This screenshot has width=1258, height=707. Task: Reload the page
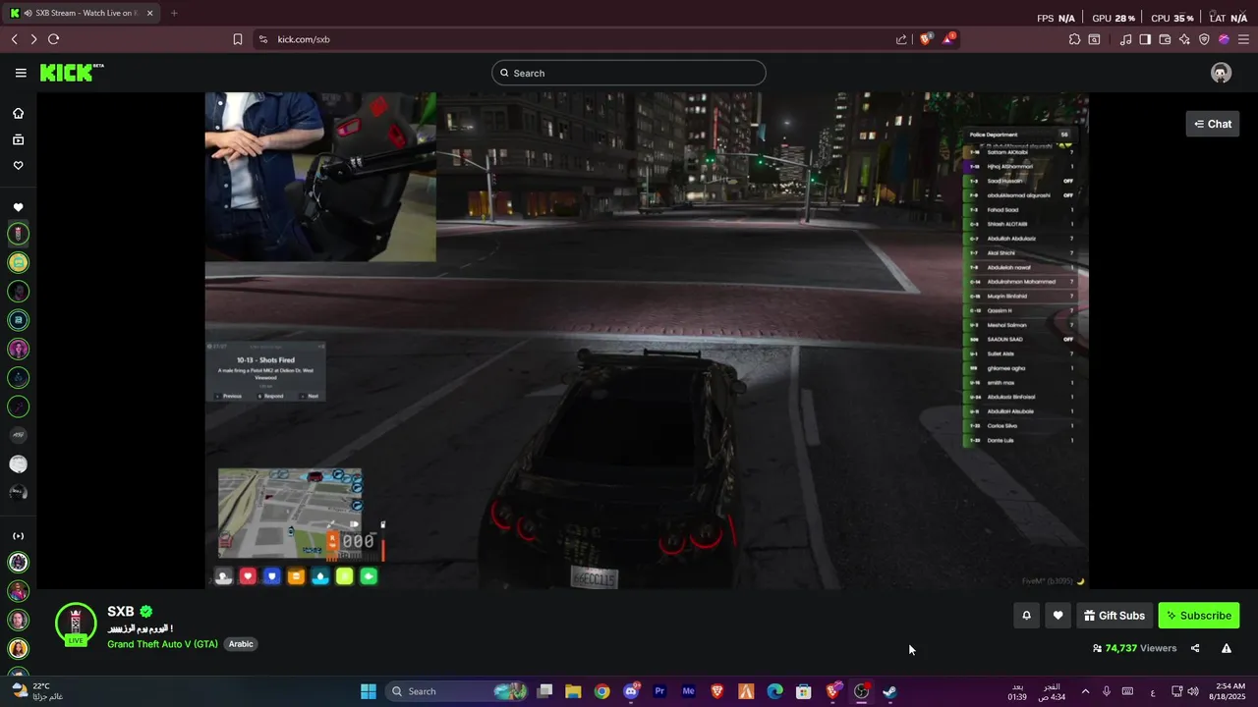53,39
